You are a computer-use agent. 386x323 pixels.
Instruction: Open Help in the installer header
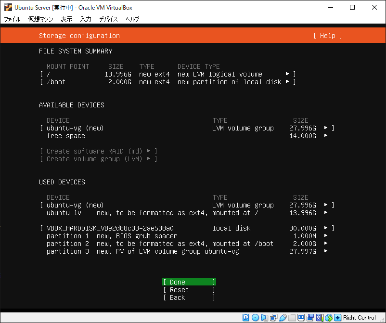(x=328, y=36)
